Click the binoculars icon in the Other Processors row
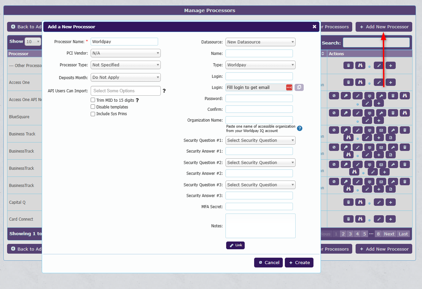The image size is (422, 289). tap(360, 65)
